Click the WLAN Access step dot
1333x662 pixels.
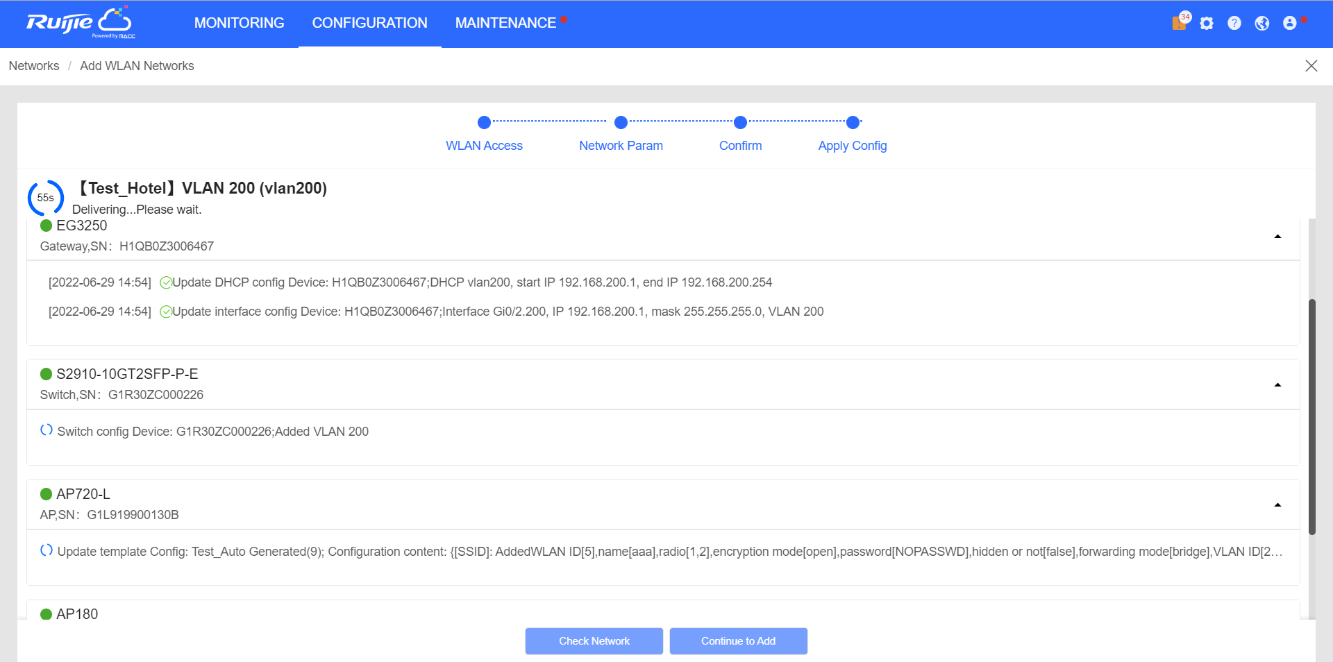485,123
